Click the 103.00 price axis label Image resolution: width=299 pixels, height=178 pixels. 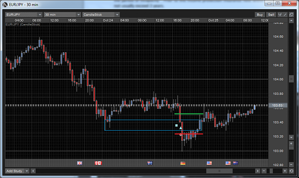click(278, 151)
